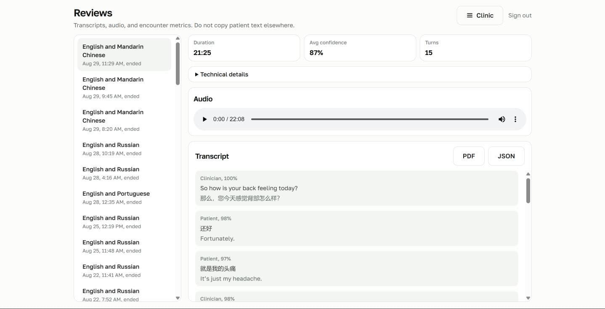This screenshot has width=605, height=309.
Task: Select the Aug 25, 12:19 PM review
Action: coord(124,222)
